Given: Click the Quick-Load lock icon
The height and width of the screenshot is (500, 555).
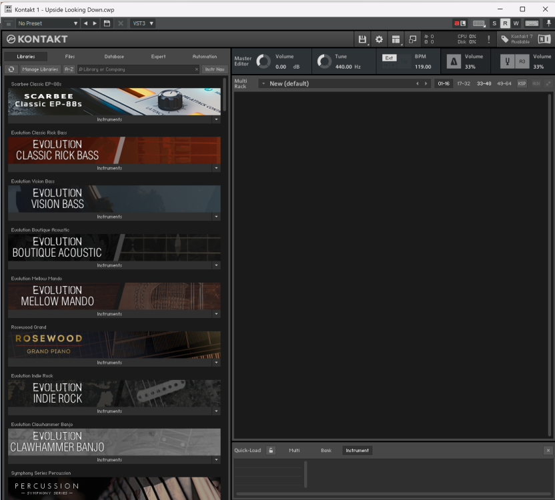Looking at the screenshot, I should (271, 451).
